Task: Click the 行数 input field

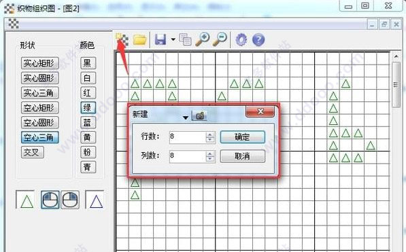Action: point(188,137)
